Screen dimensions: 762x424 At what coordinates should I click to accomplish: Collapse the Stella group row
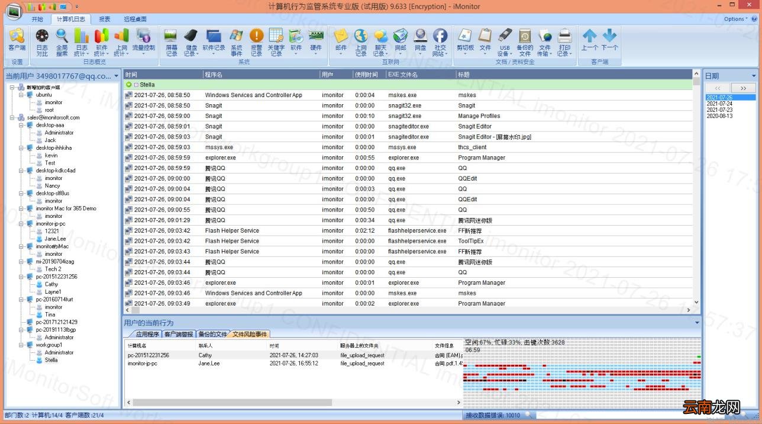click(136, 85)
